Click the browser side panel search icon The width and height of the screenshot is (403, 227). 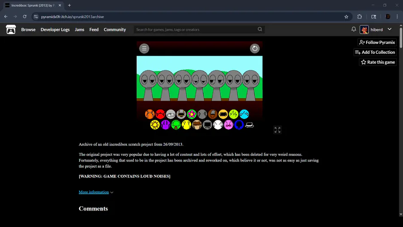[x=373, y=17]
